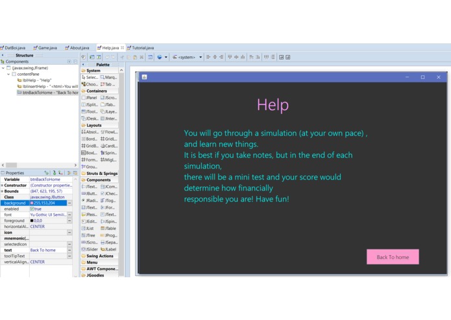Click the externalize strings globe icon
This screenshot has width=451, height=320.
tap(160, 57)
